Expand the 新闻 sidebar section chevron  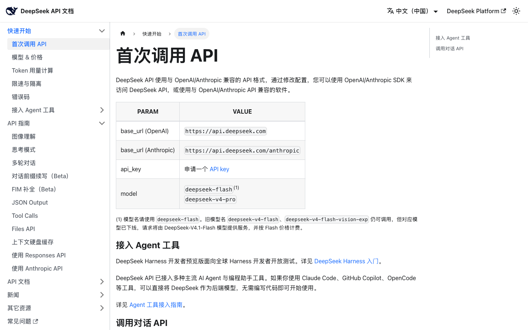click(102, 295)
